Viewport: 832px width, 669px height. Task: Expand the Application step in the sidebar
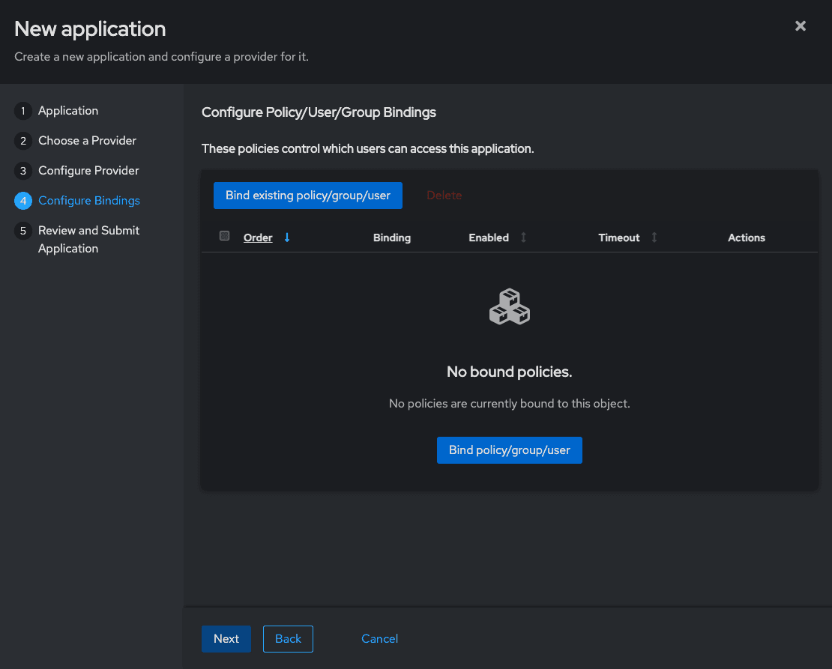(67, 110)
